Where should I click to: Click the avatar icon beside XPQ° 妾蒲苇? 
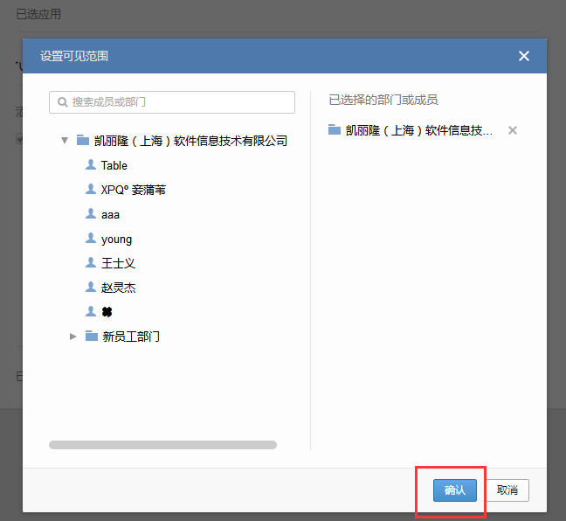point(90,190)
